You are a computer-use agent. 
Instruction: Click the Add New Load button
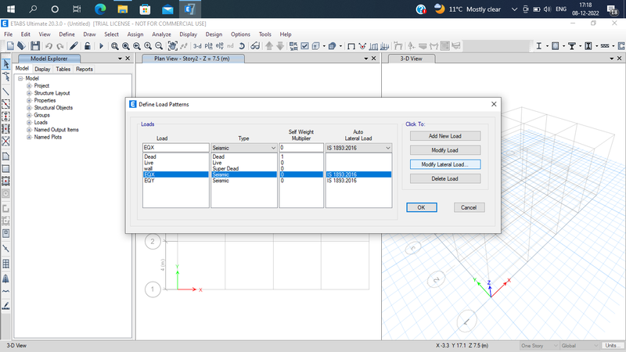(x=445, y=136)
